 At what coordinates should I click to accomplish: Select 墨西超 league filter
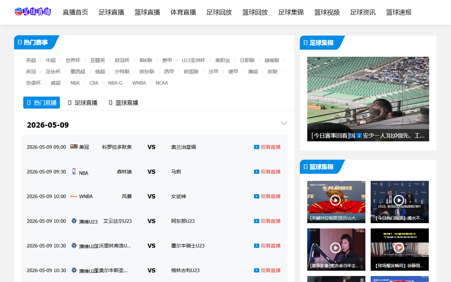click(x=78, y=72)
